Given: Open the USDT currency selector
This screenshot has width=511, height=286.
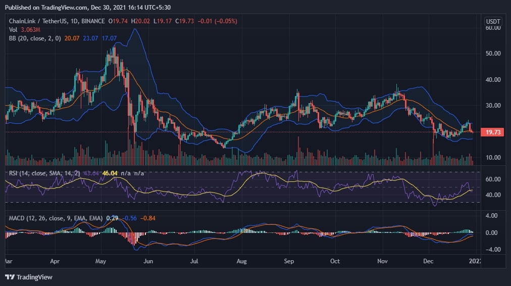Looking at the screenshot, I should click(x=493, y=22).
